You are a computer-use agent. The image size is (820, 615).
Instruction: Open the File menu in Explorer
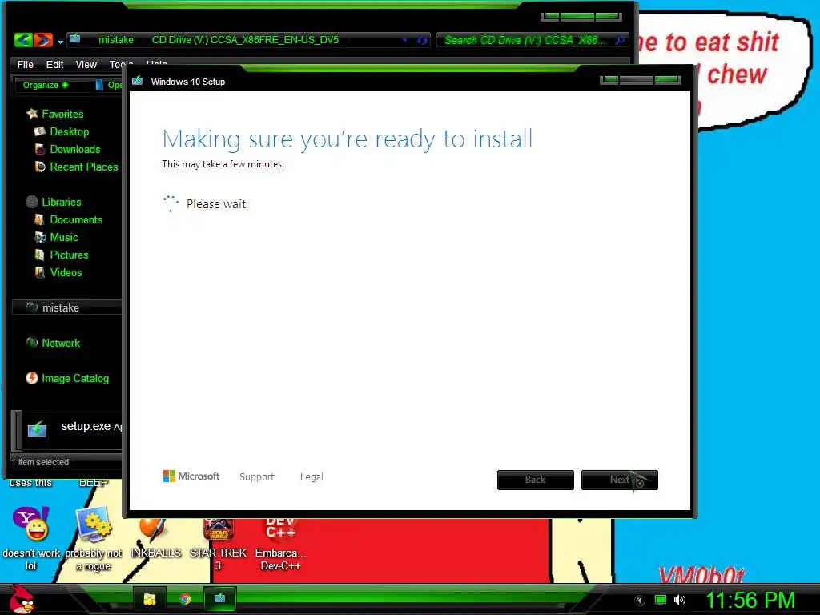[25, 65]
